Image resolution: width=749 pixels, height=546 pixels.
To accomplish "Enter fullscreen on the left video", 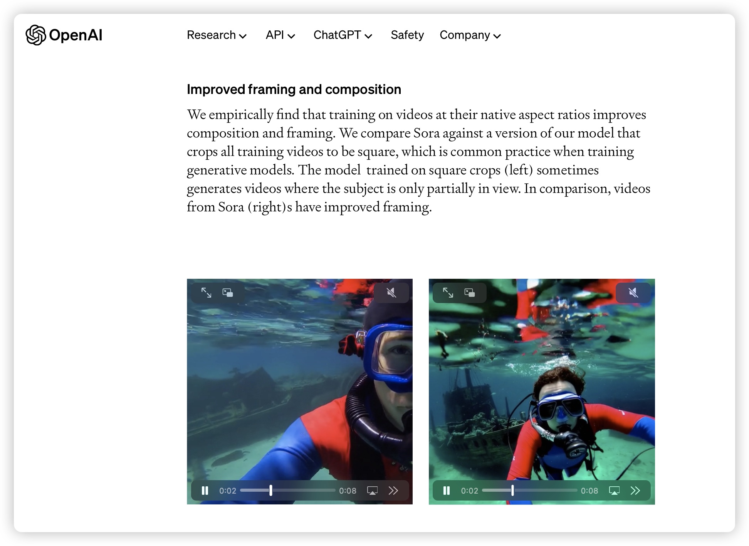I will [207, 293].
